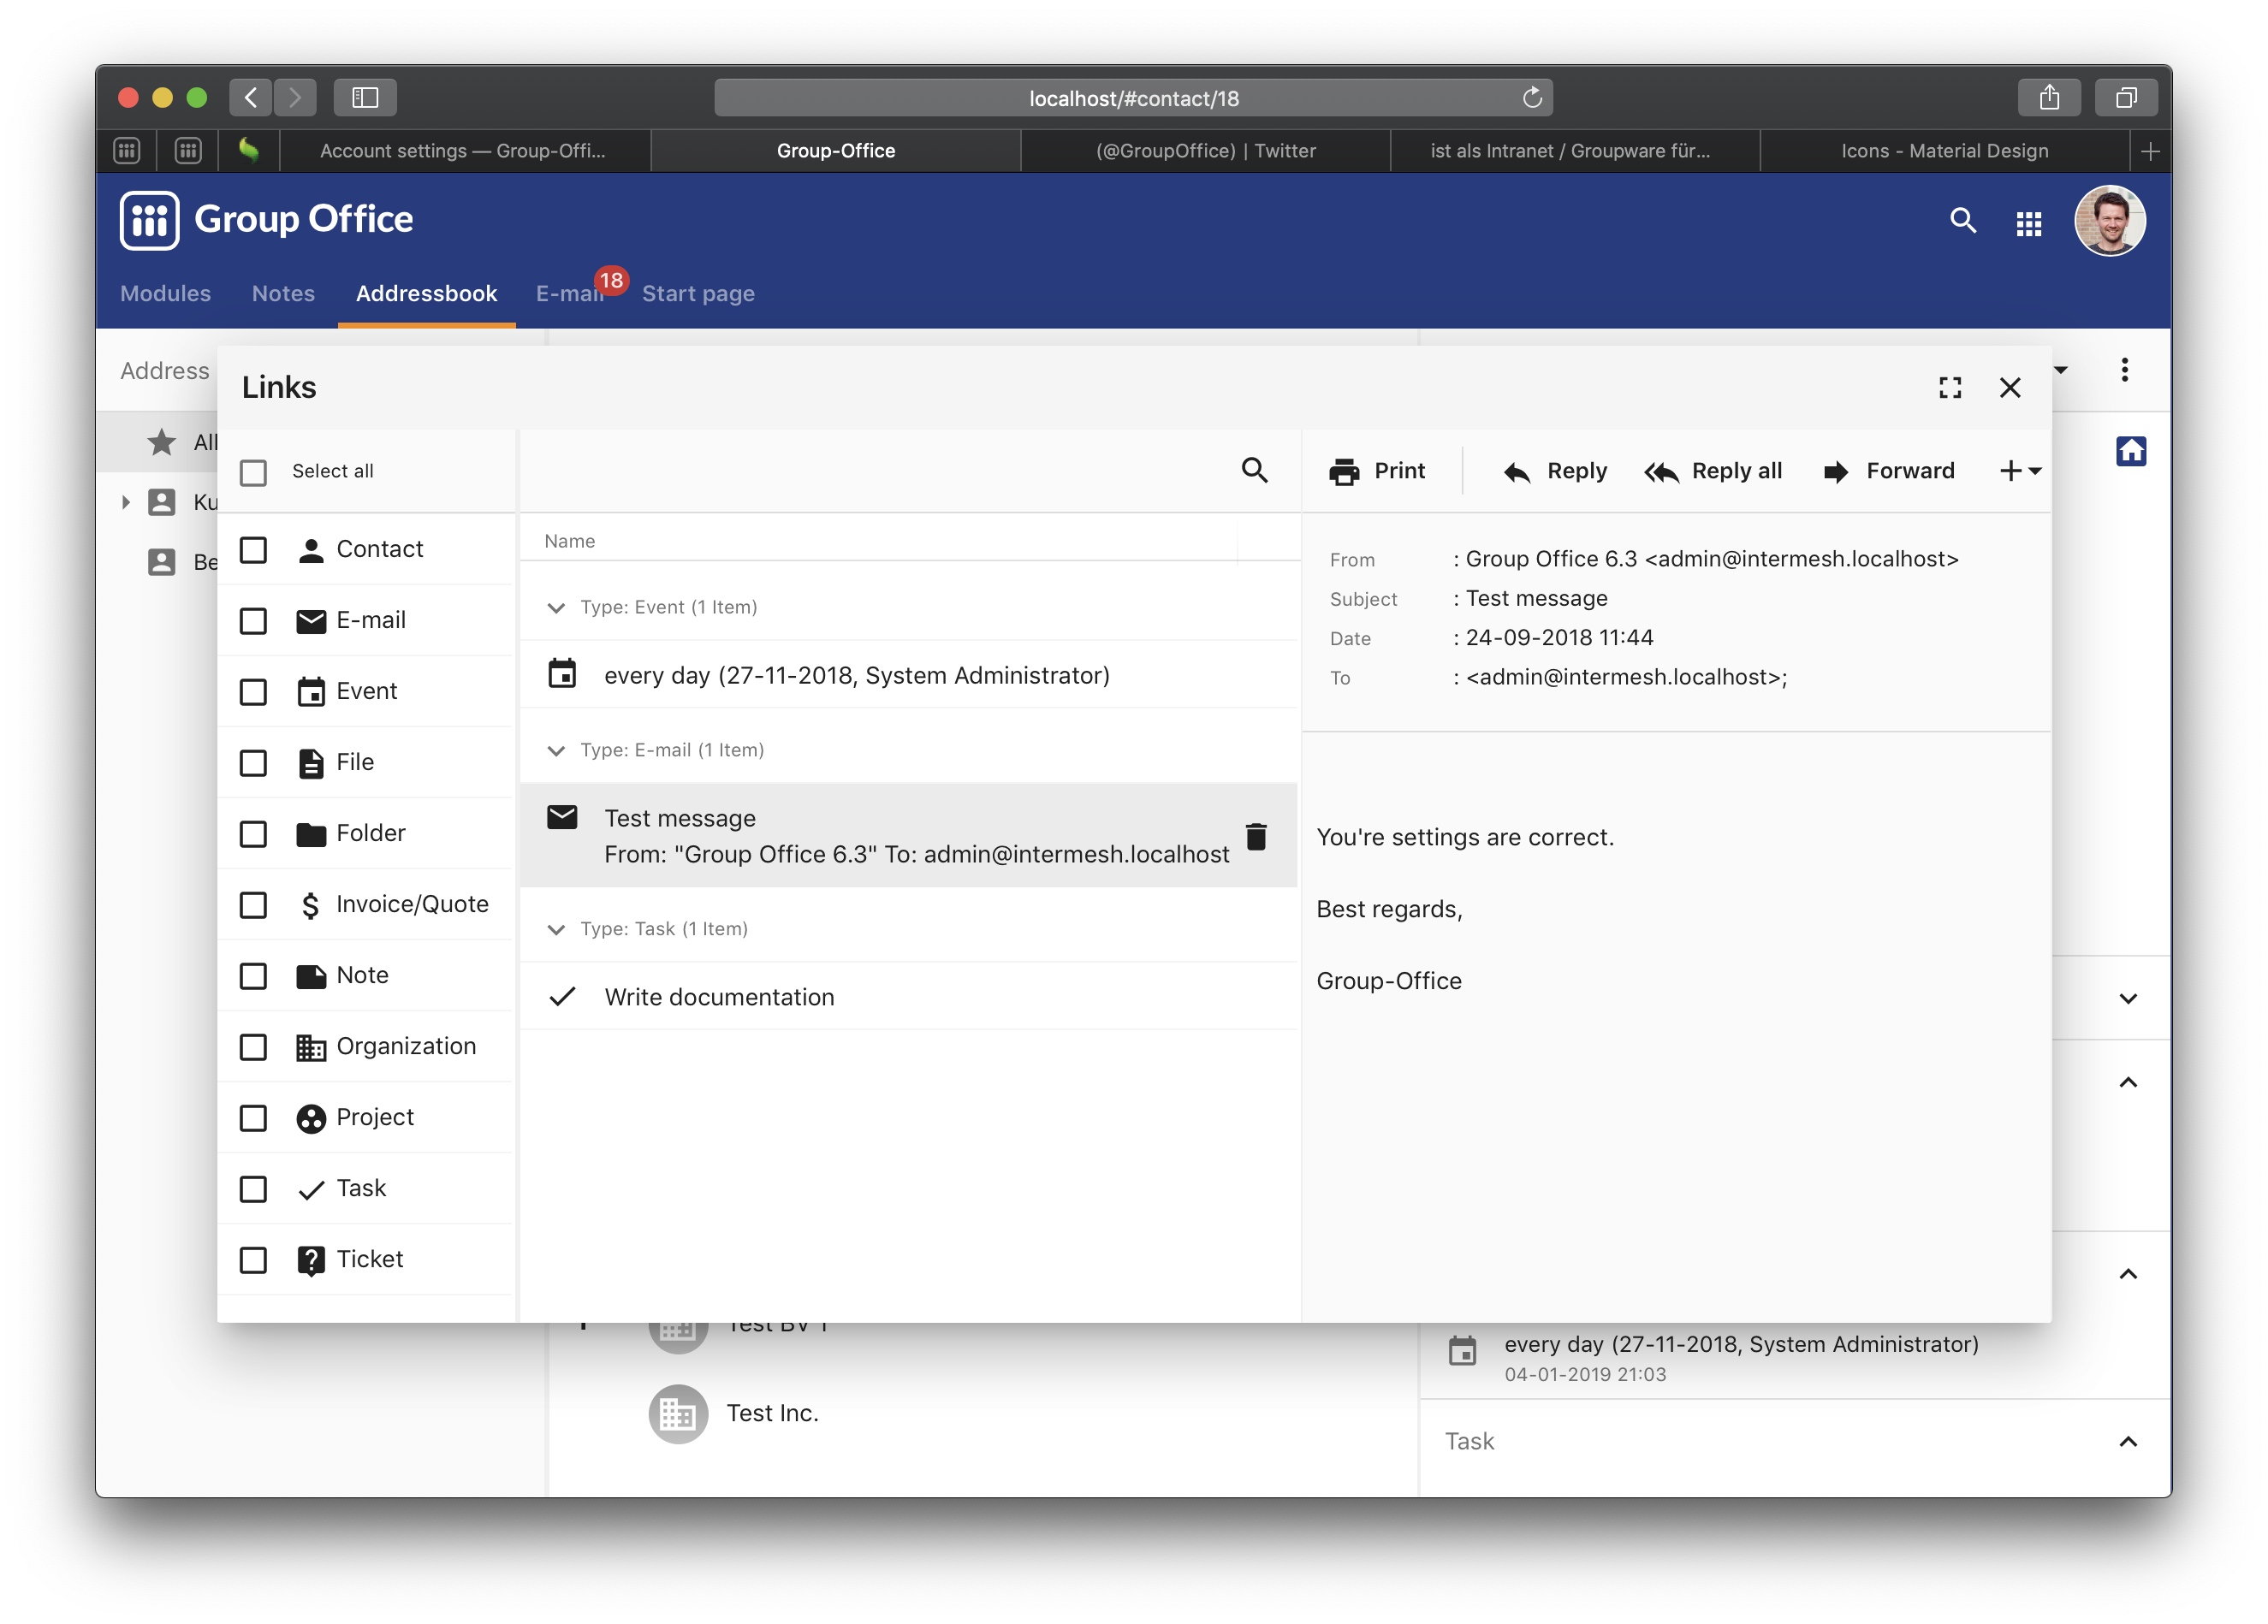The image size is (2268, 1624).
Task: Switch to Icons - Material Design browser tab
Action: tap(1944, 151)
